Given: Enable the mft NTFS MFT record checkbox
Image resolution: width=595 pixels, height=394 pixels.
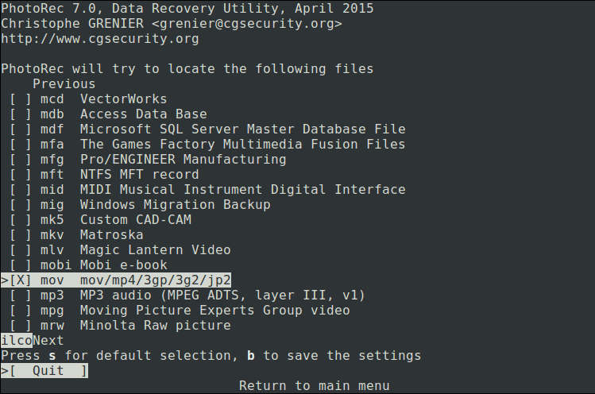Looking at the screenshot, I should point(21,175).
